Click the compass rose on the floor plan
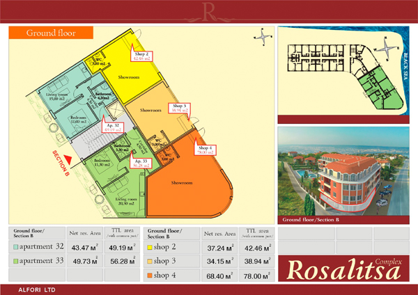Viewport: 418px width, 295px height. 263,37
